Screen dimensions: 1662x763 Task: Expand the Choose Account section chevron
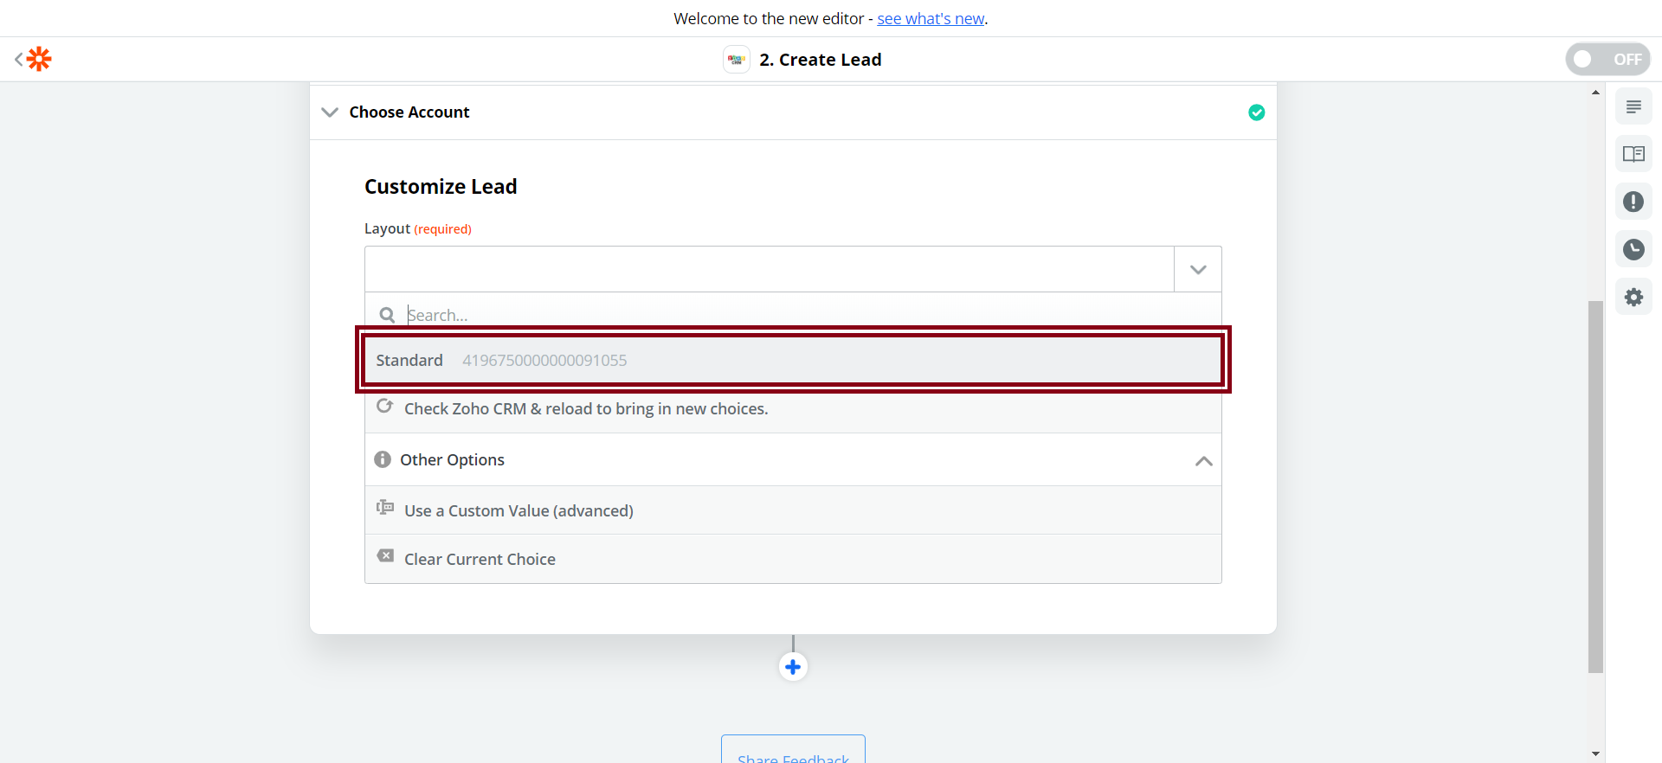pyautogui.click(x=330, y=112)
